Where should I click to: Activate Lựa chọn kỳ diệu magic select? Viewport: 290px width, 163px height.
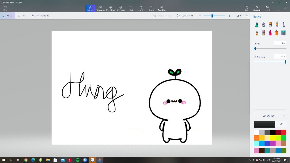(x=41, y=16)
